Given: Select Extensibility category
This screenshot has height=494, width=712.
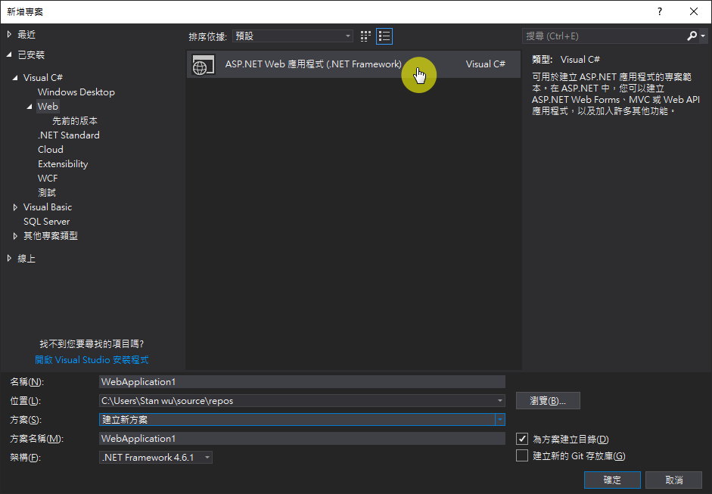Looking at the screenshot, I should 63,164.
